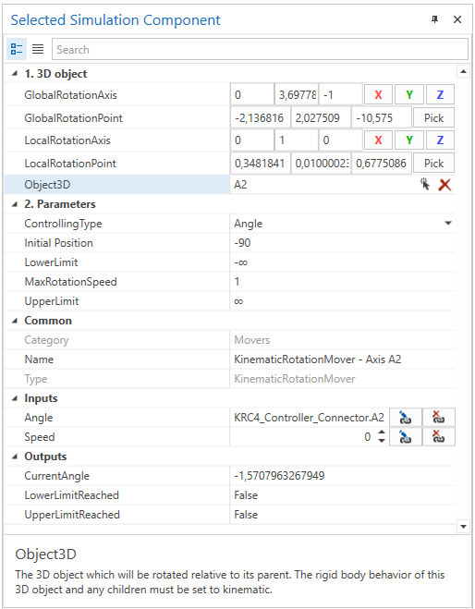
Task: Edit LocalRotationPoint value 0,6775086
Action: (382, 164)
